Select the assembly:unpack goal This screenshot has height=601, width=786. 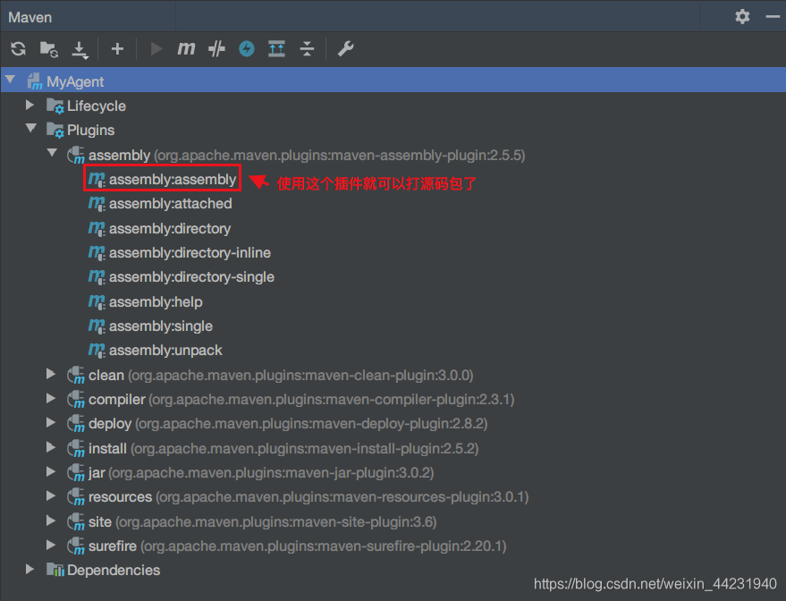tap(165, 351)
